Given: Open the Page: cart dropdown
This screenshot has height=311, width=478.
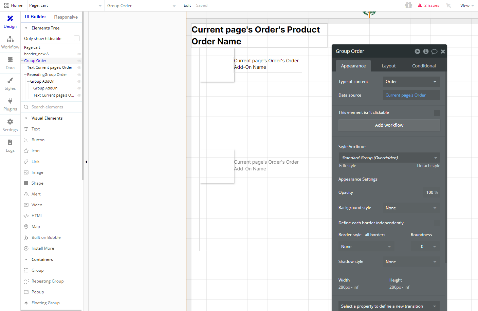Looking at the screenshot, I should pyautogui.click(x=65, y=5).
